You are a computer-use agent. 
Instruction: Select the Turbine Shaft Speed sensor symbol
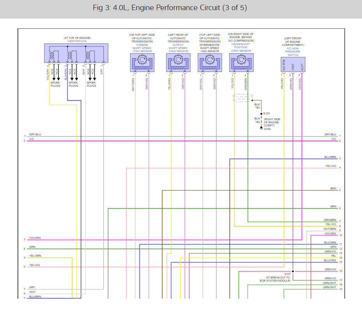(x=142, y=63)
